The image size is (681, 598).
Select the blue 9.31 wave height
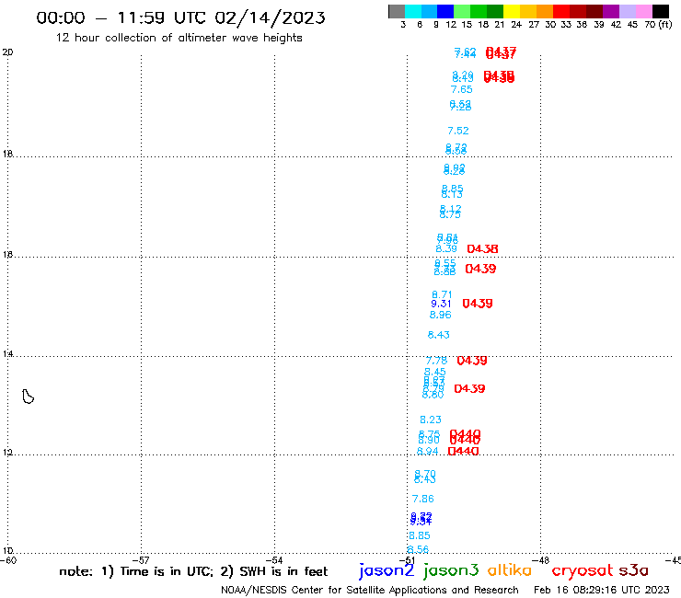click(x=441, y=304)
